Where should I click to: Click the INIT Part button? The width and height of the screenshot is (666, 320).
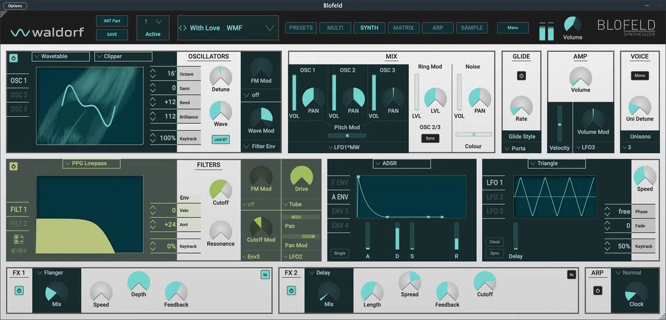[112, 21]
